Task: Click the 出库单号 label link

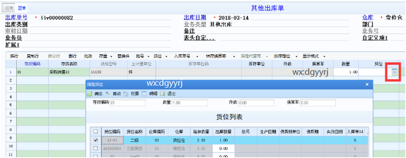Action: [x=16, y=17]
